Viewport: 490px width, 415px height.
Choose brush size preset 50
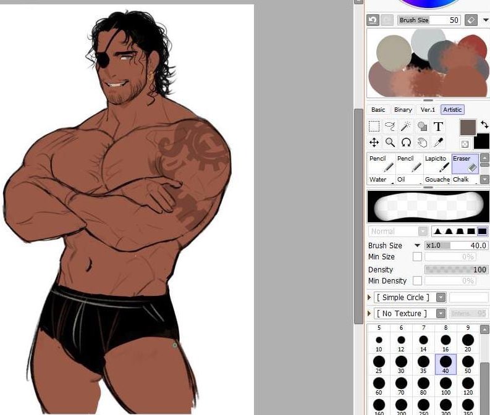pyautogui.click(x=468, y=364)
